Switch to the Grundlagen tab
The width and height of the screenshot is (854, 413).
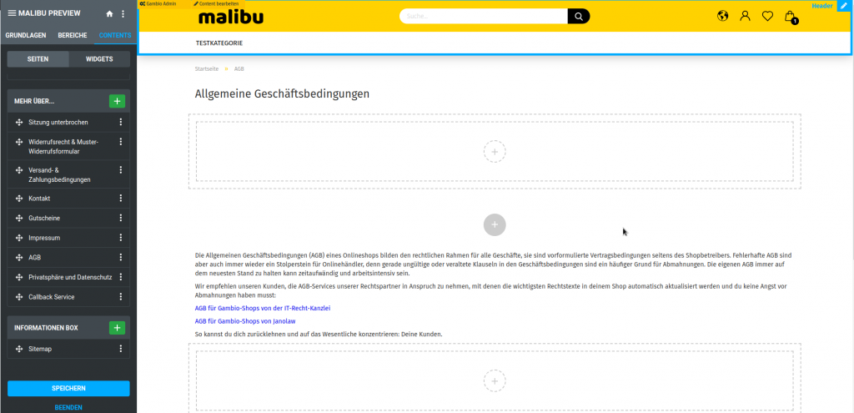coord(26,35)
